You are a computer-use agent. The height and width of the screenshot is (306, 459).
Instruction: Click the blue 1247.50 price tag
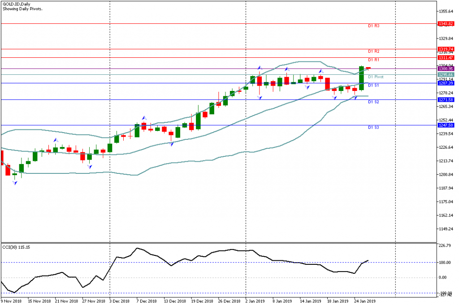click(446, 125)
